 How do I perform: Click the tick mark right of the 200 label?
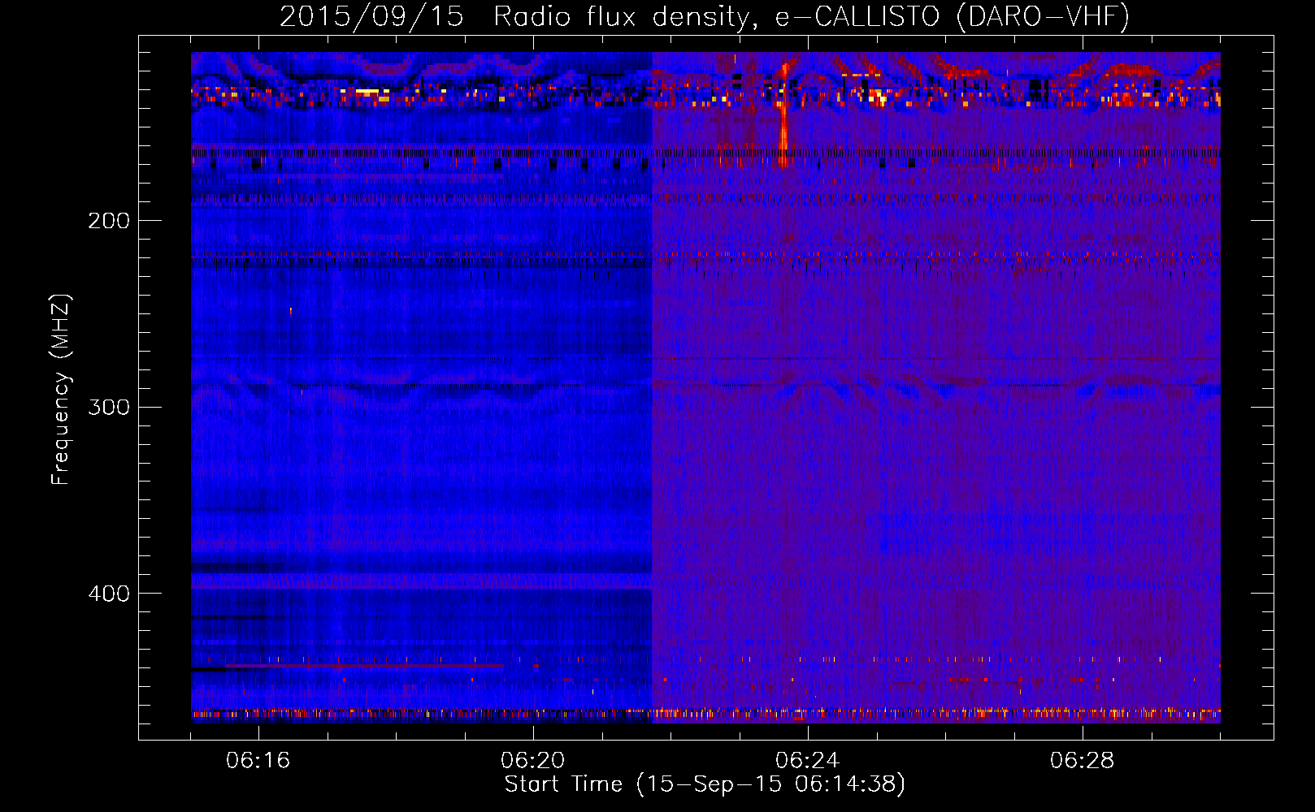click(x=146, y=220)
